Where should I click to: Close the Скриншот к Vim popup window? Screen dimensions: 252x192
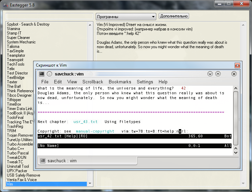click(x=237, y=65)
